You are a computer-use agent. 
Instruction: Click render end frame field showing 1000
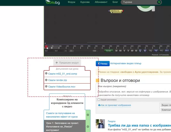(x=95, y=51)
